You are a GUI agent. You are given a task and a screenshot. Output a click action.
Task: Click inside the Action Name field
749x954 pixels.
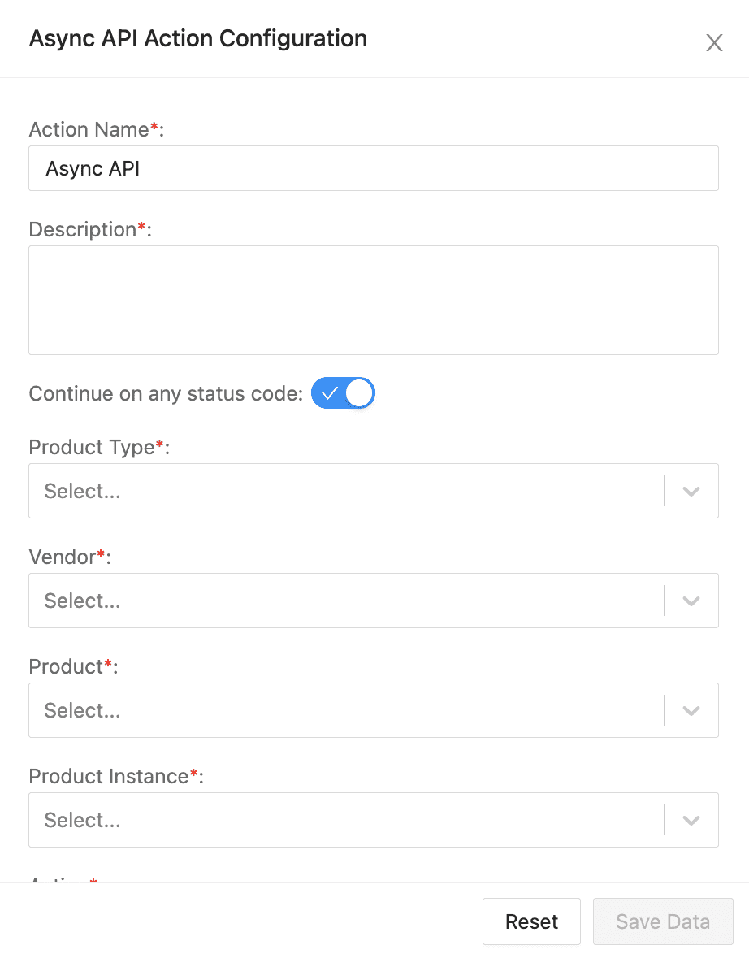pyautogui.click(x=374, y=168)
